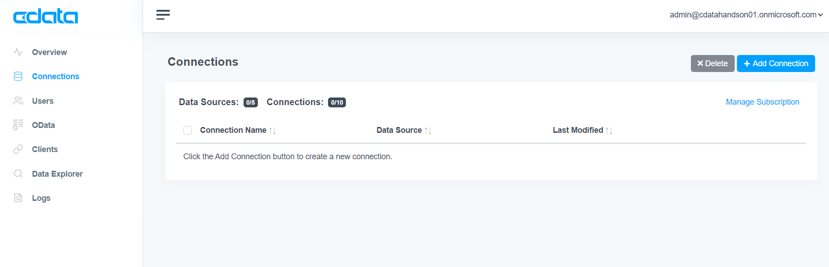The image size is (829, 267).
Task: Click the Logs document icon in sidebar
Action: [x=18, y=198]
